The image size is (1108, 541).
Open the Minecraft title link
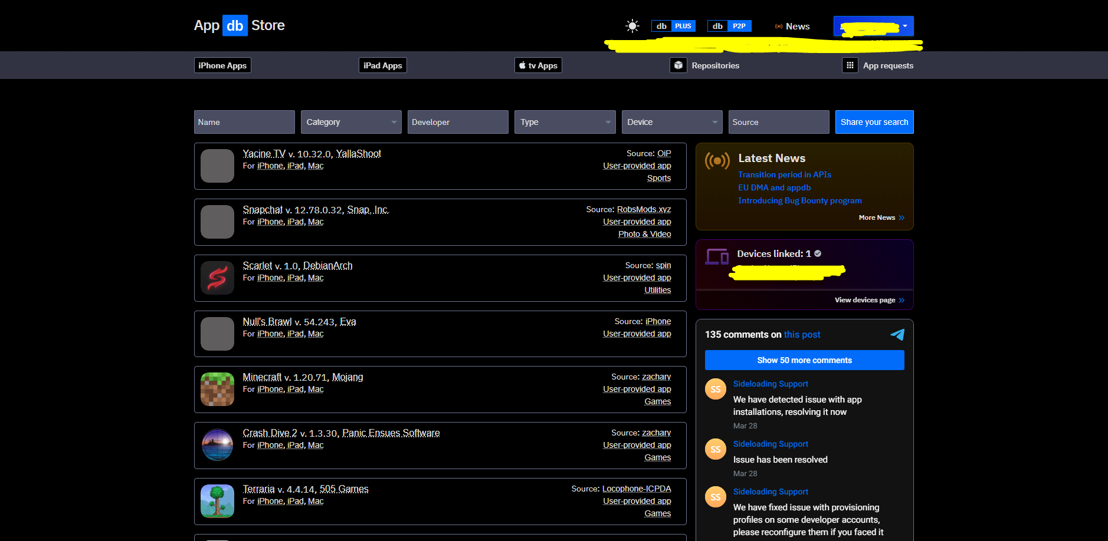tap(262, 377)
